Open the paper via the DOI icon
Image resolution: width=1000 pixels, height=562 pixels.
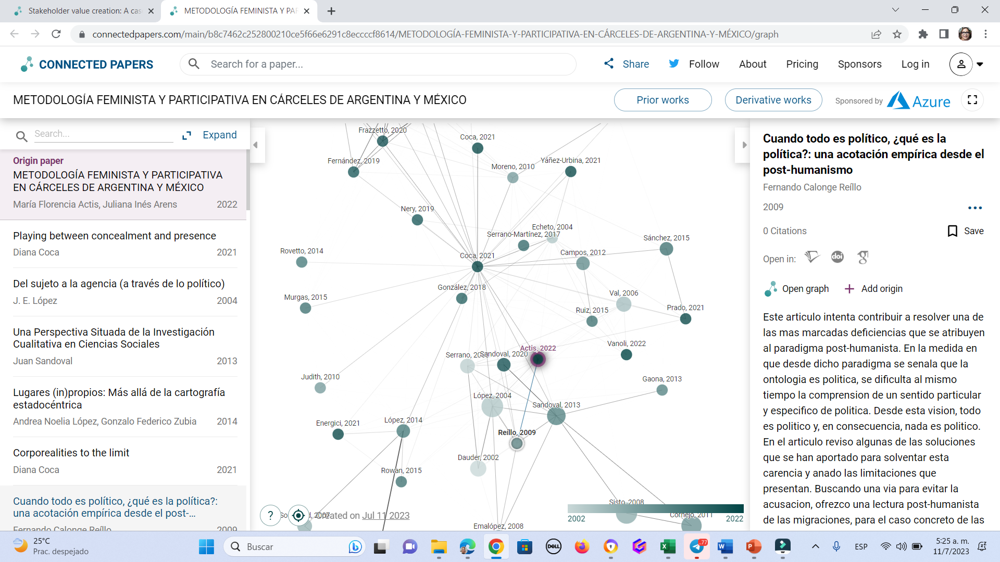click(837, 257)
